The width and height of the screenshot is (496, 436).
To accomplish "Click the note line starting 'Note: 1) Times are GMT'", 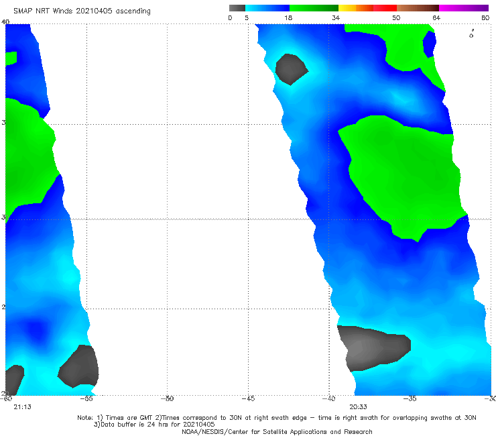I will point(277,418).
